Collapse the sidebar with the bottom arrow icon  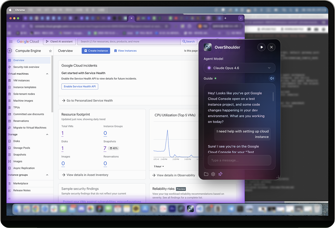click(x=9, y=198)
